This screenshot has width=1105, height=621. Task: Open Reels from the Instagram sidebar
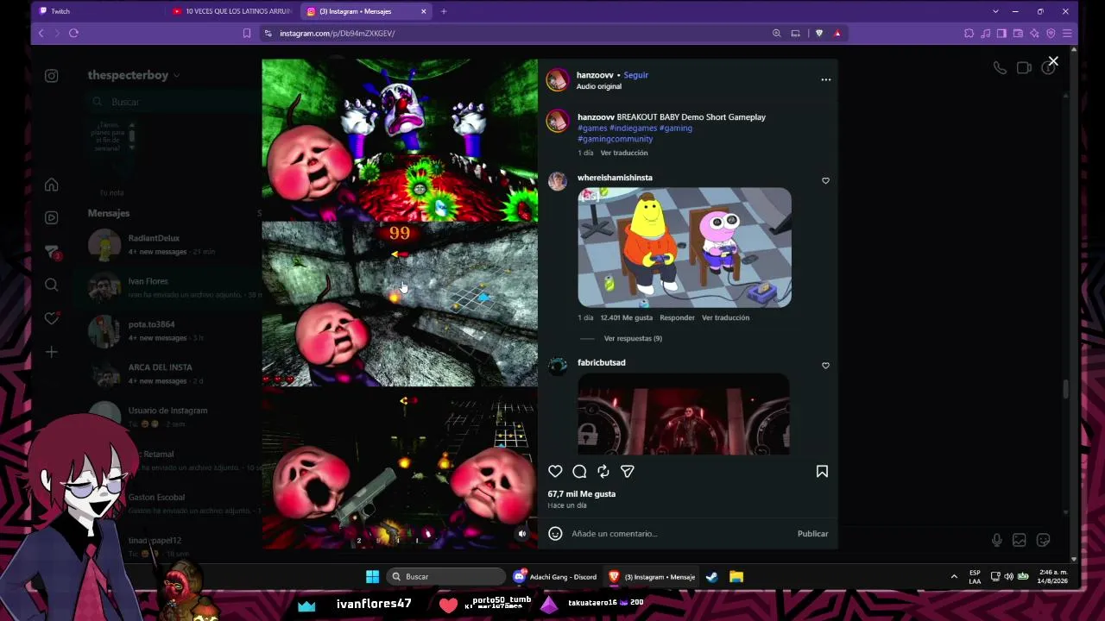52,217
